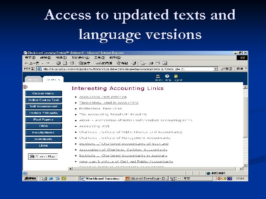266x199 pixels.
Task: Click the Past Papers sidebar button
Action: tap(44, 119)
